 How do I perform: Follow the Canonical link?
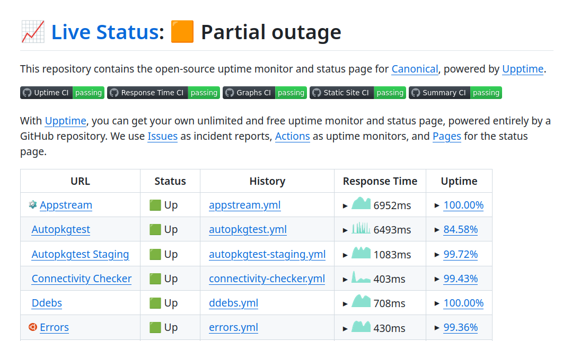pos(415,69)
